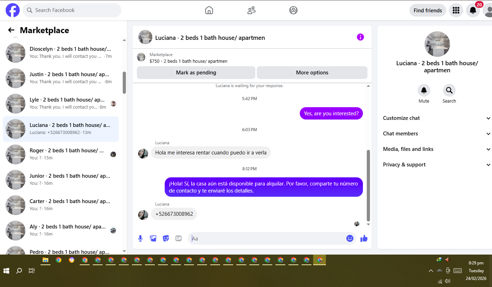Click the chat messages scrollbar thumb
This screenshot has height=287, width=492.
[369, 185]
